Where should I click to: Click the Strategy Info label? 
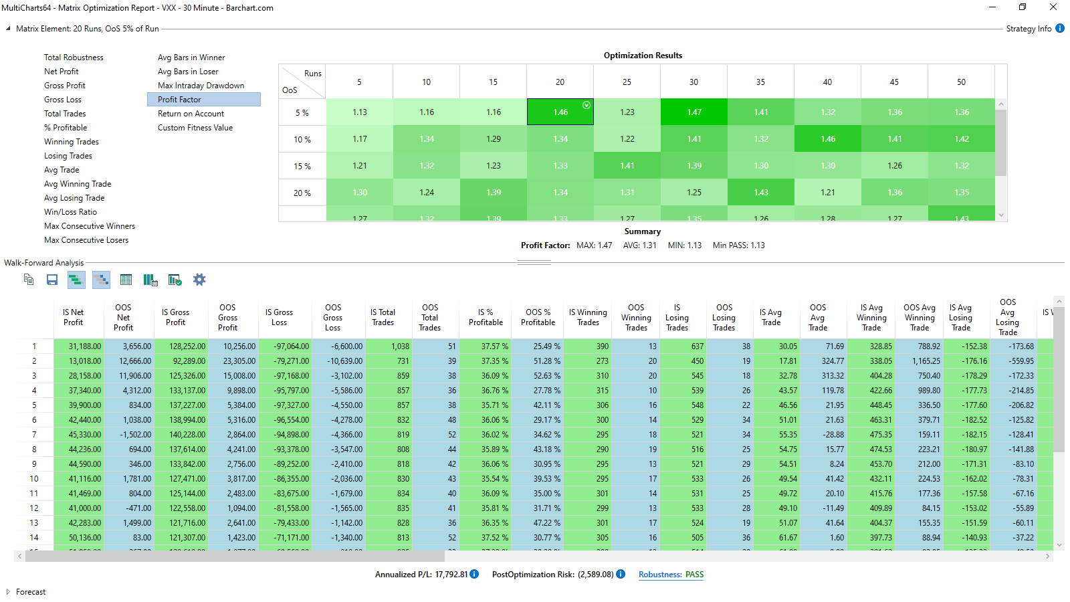click(x=1029, y=29)
